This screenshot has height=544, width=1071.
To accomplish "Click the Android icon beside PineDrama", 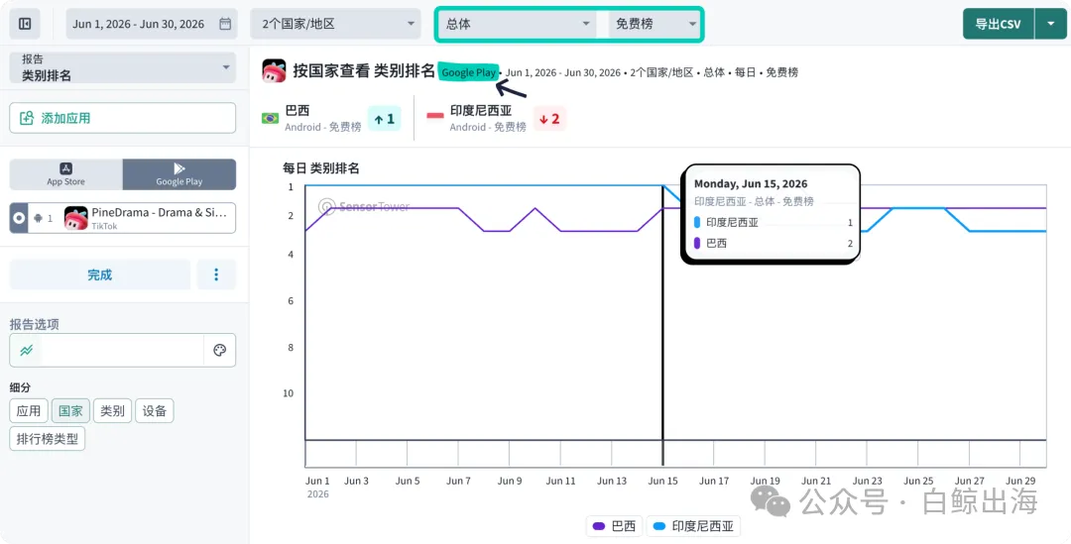I will 39,218.
